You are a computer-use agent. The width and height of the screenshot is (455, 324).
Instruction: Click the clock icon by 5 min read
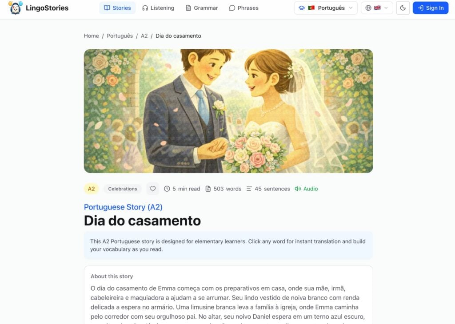click(167, 189)
